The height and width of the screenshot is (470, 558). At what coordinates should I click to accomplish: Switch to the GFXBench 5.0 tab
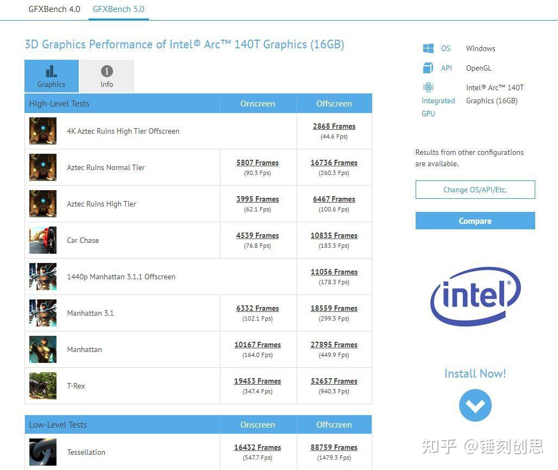pyautogui.click(x=118, y=9)
